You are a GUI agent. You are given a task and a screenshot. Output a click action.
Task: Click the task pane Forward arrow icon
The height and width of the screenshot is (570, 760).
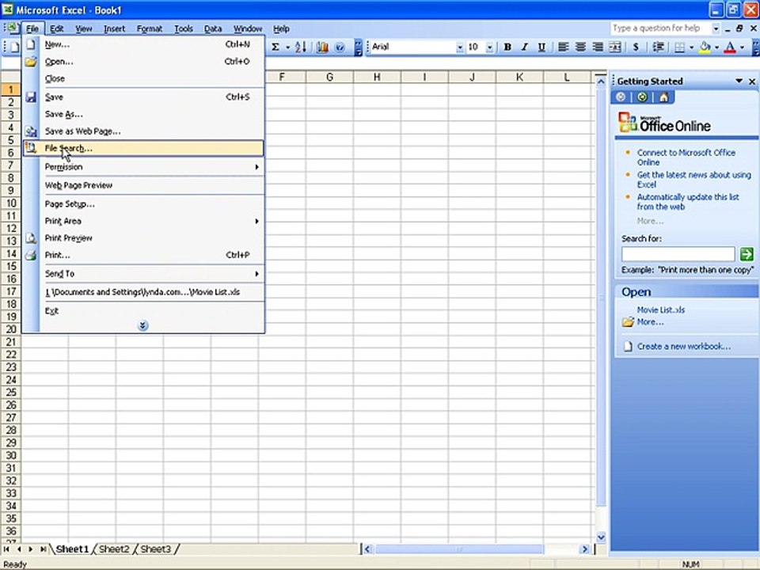coord(642,97)
